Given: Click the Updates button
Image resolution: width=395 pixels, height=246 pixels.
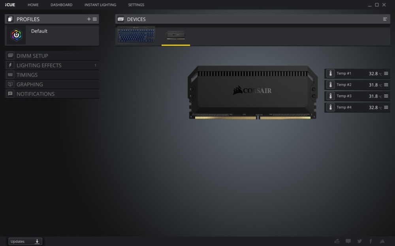Looking at the screenshot, I should (x=25, y=242).
